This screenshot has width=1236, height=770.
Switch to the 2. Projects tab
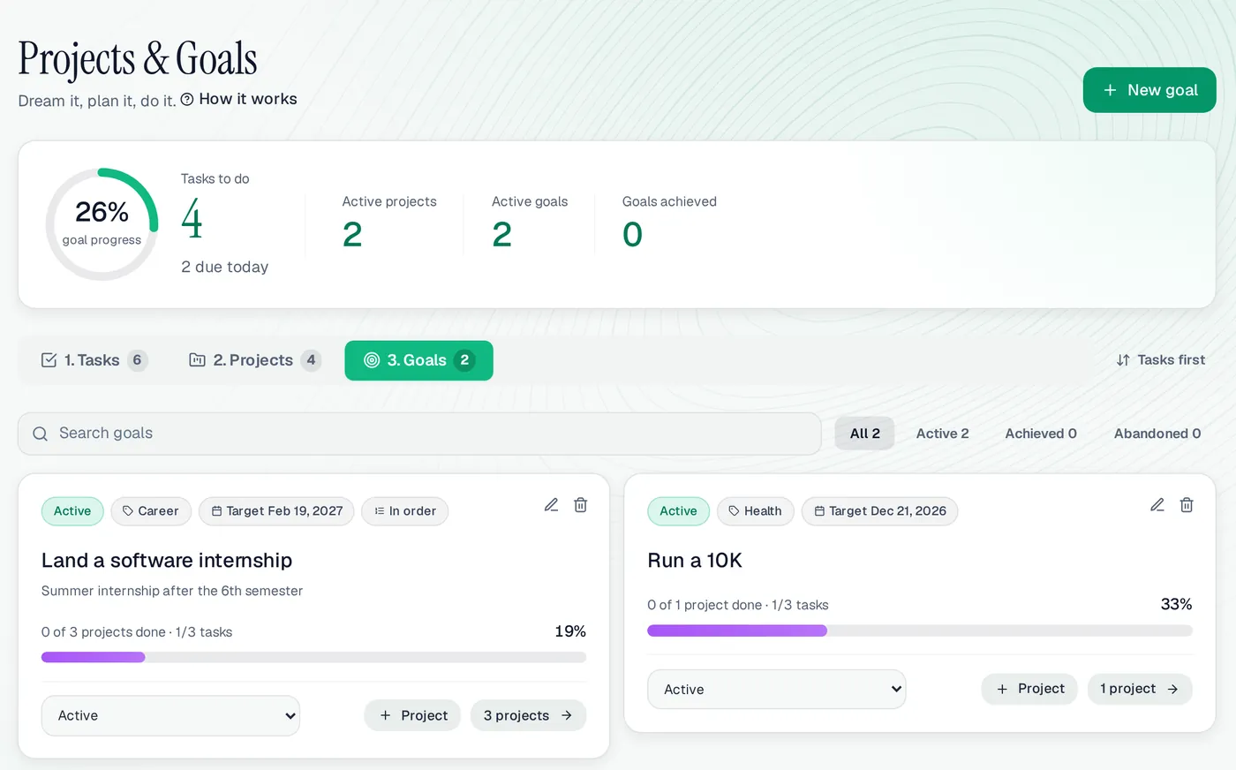pyautogui.click(x=254, y=360)
